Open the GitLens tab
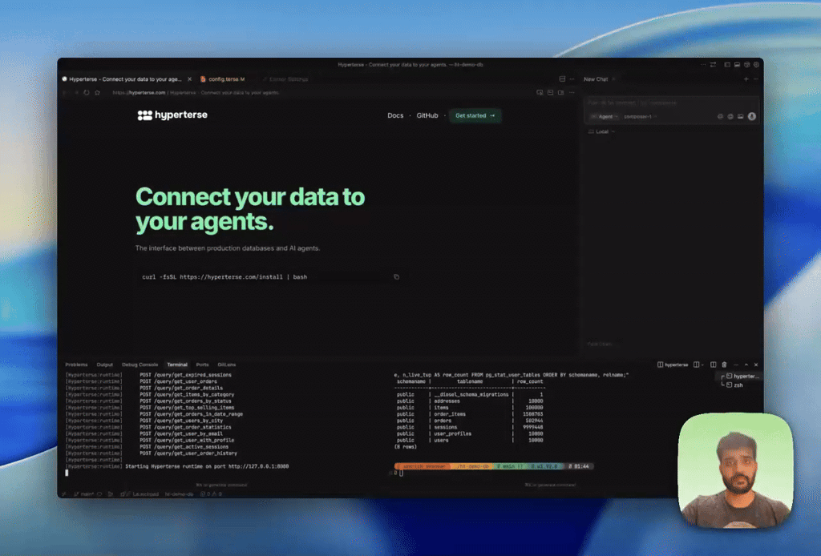 227,365
